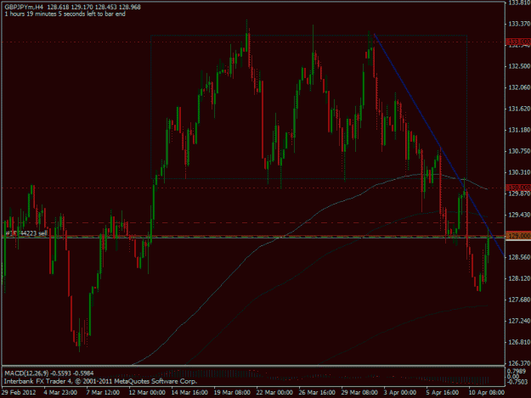Click the 130.310 price axis label
Screen dimensions: 531x398
coord(519,172)
